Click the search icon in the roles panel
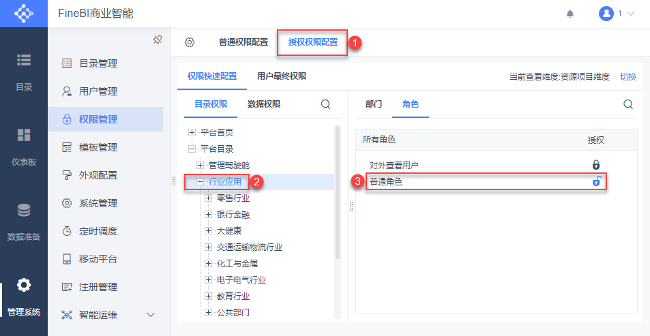 click(x=628, y=104)
